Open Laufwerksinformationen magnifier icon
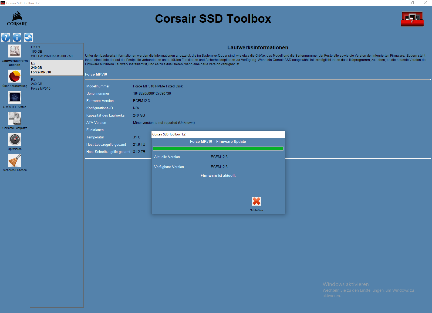The height and width of the screenshot is (313, 432). pyautogui.click(x=15, y=51)
